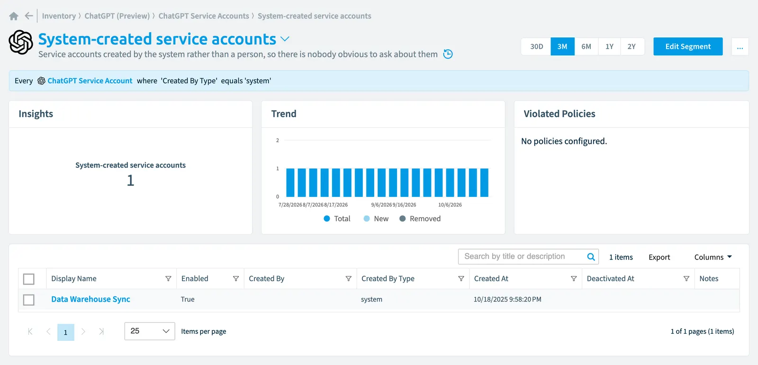Screen dimensions: 758x365
Task: Open the items per page dropdown
Action: [x=150, y=331]
